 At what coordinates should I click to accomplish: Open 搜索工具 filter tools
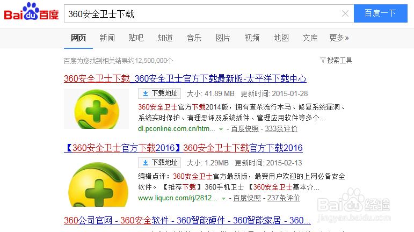[x=339, y=61]
